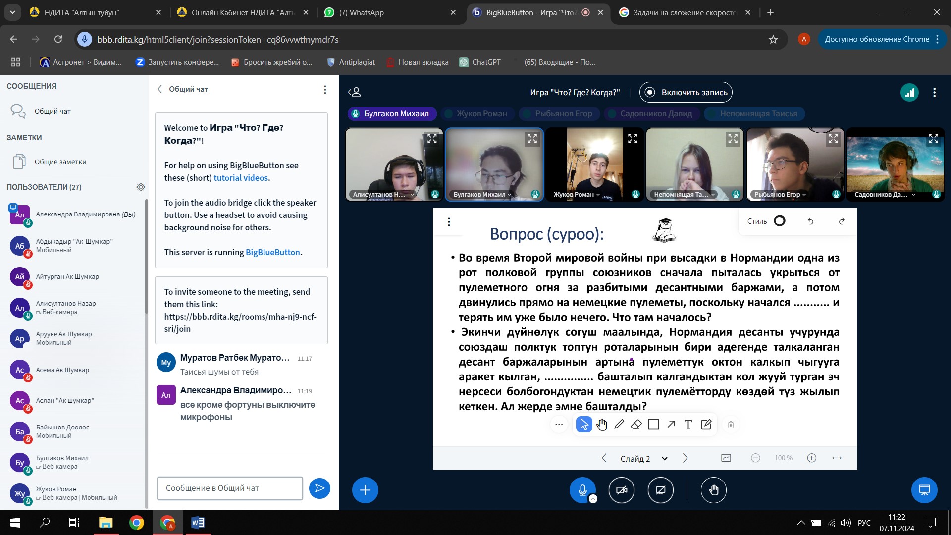The height and width of the screenshot is (535, 951).
Task: Choose the text tool
Action: (x=688, y=425)
